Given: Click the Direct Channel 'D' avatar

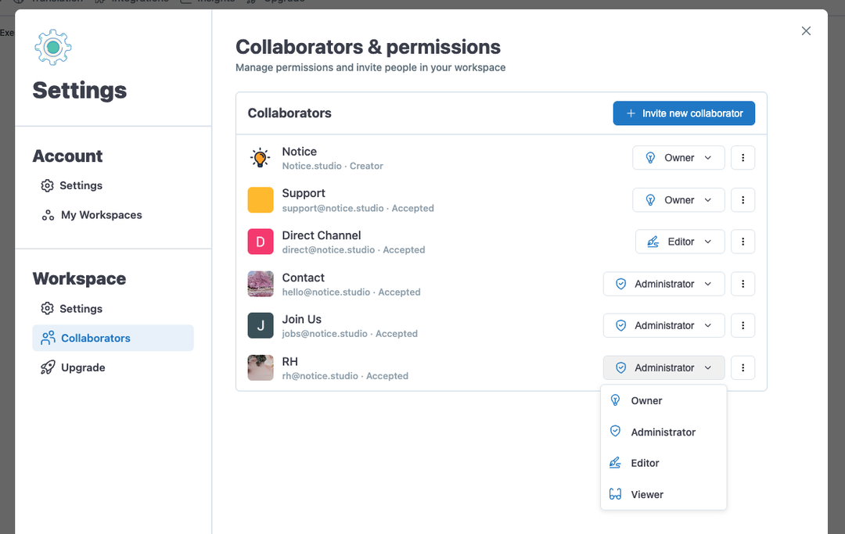Looking at the screenshot, I should point(261,242).
